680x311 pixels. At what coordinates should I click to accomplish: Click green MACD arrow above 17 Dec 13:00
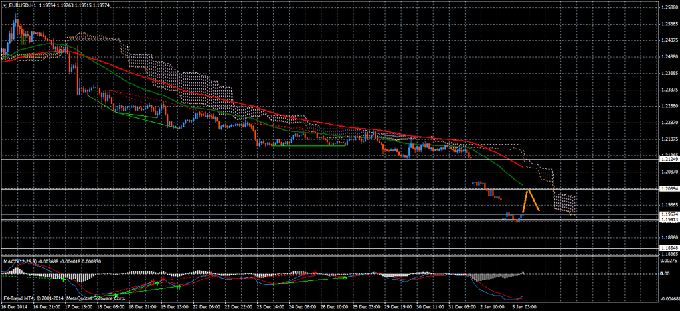tap(64, 280)
